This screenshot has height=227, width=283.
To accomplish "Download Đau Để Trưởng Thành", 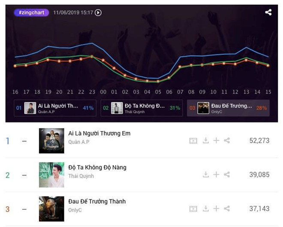I will click(205, 209).
